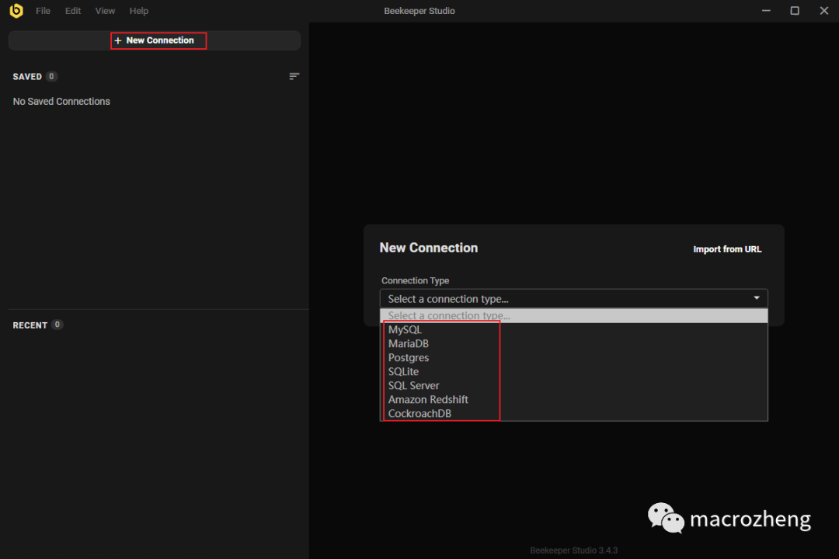Collapse the Connection Type combo box
The height and width of the screenshot is (559, 839).
573,298
